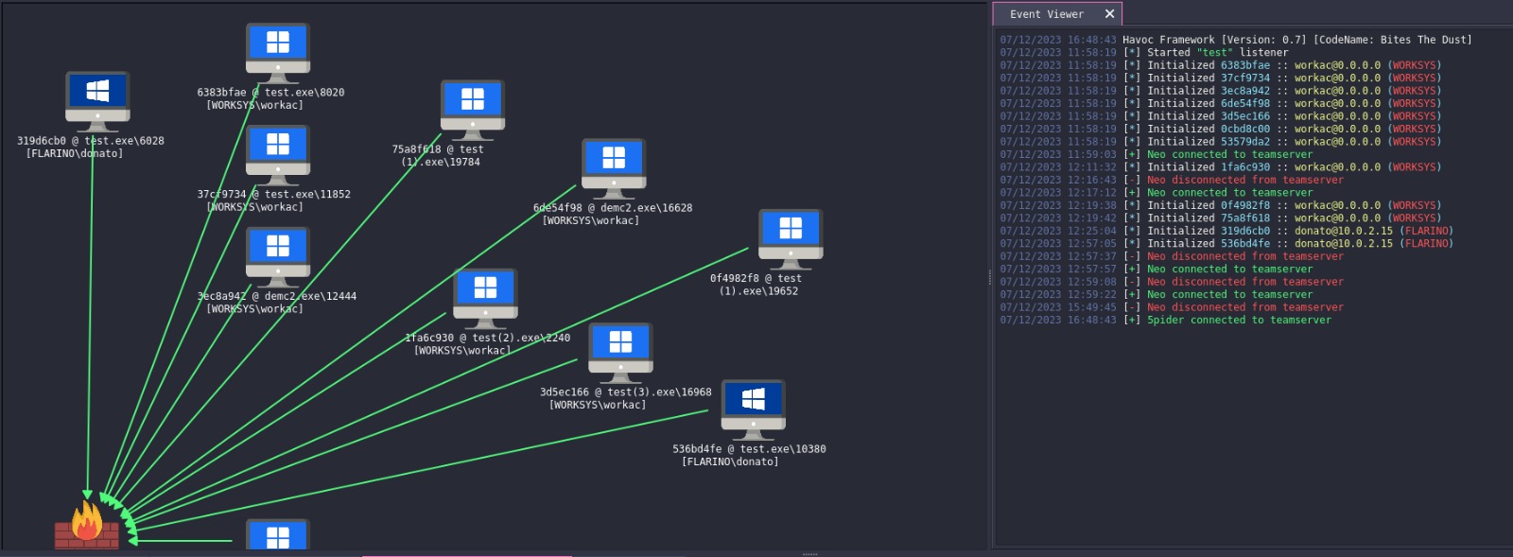Viewport: 1513px width, 557px height.
Task: Click the label 6de54f98 @ demc2.exe\16628
Action: (x=613, y=208)
